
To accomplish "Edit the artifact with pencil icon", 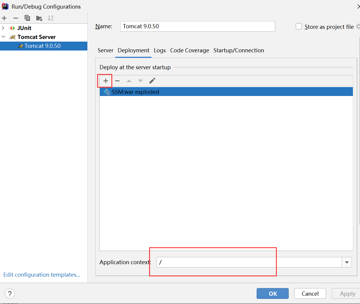I will (152, 81).
